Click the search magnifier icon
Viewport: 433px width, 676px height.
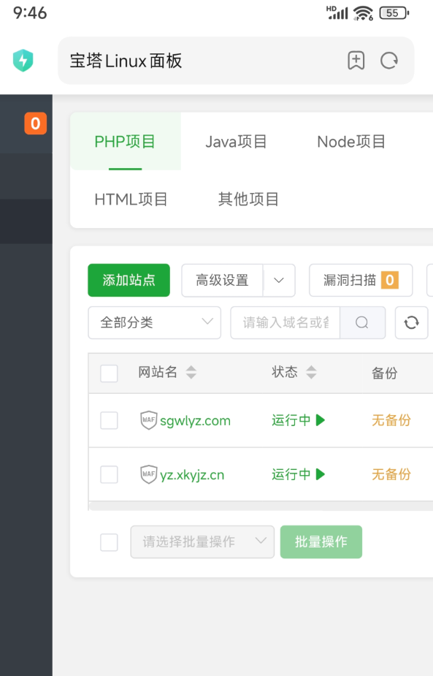click(362, 322)
